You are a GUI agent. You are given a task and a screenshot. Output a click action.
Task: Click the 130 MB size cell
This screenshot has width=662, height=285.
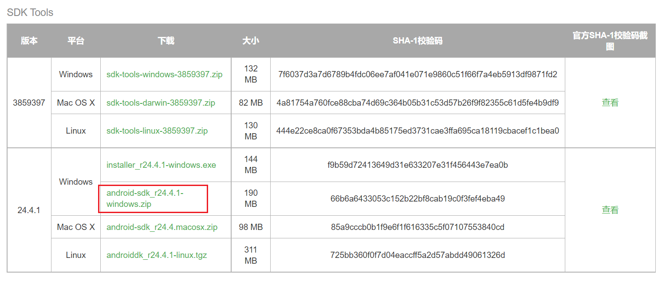(x=251, y=131)
